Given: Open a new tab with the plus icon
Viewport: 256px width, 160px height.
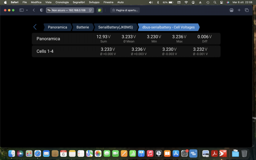Looking at the screenshot, I should click(x=239, y=10).
